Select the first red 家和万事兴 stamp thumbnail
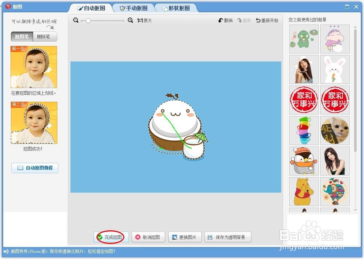Image resolution: width=364 pixels, height=259 pixels. [304, 100]
